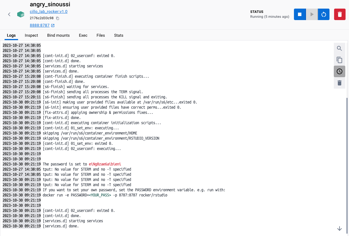Screen dimensions: 349x236
Task: Switch to the Bind mounts tab
Action: [x=59, y=35]
